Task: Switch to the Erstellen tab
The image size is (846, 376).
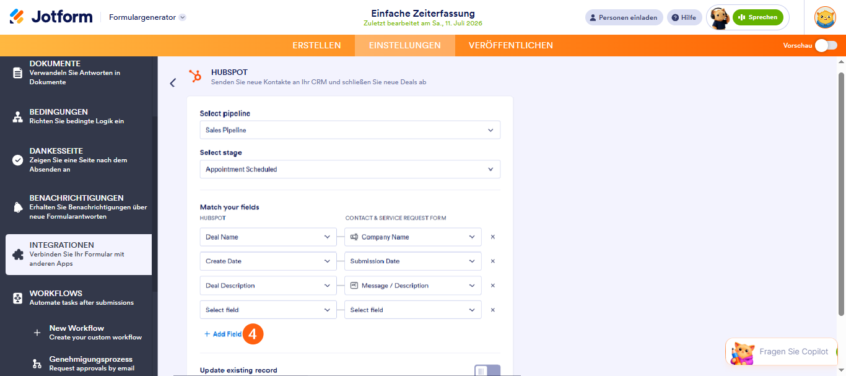Action: coord(316,45)
